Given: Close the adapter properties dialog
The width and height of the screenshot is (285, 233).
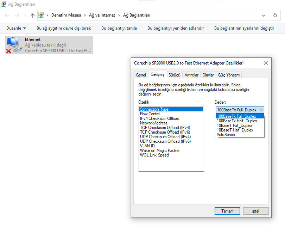Looking at the screenshot, I should coord(266,63).
